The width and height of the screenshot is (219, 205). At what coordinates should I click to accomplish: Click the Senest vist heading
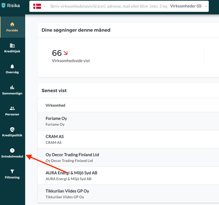click(x=54, y=90)
